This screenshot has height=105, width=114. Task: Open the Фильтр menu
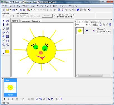click(x=40, y=6)
